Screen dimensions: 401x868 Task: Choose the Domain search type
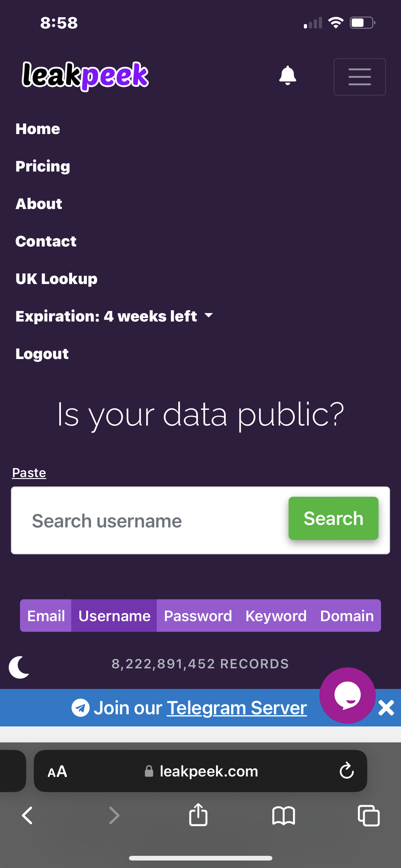pyautogui.click(x=347, y=616)
